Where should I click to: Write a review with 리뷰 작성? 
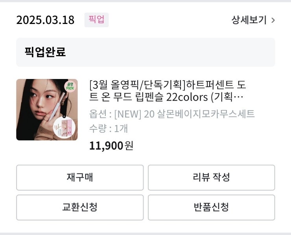pyautogui.click(x=211, y=177)
